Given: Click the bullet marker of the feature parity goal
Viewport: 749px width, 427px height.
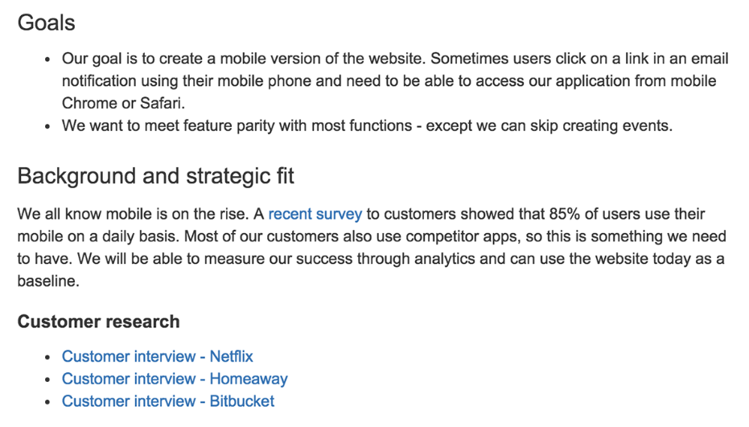Looking at the screenshot, I should (48, 126).
